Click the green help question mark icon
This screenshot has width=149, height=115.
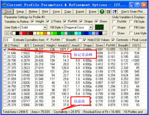[x=102, y=12]
